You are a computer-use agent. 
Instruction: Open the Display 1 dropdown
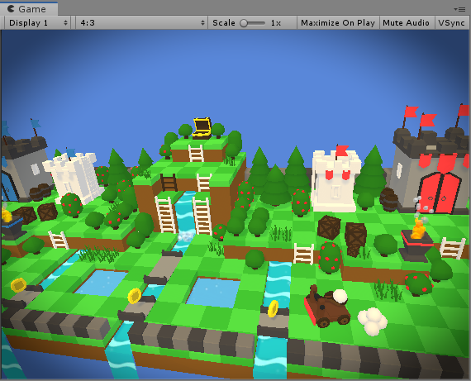(38, 23)
